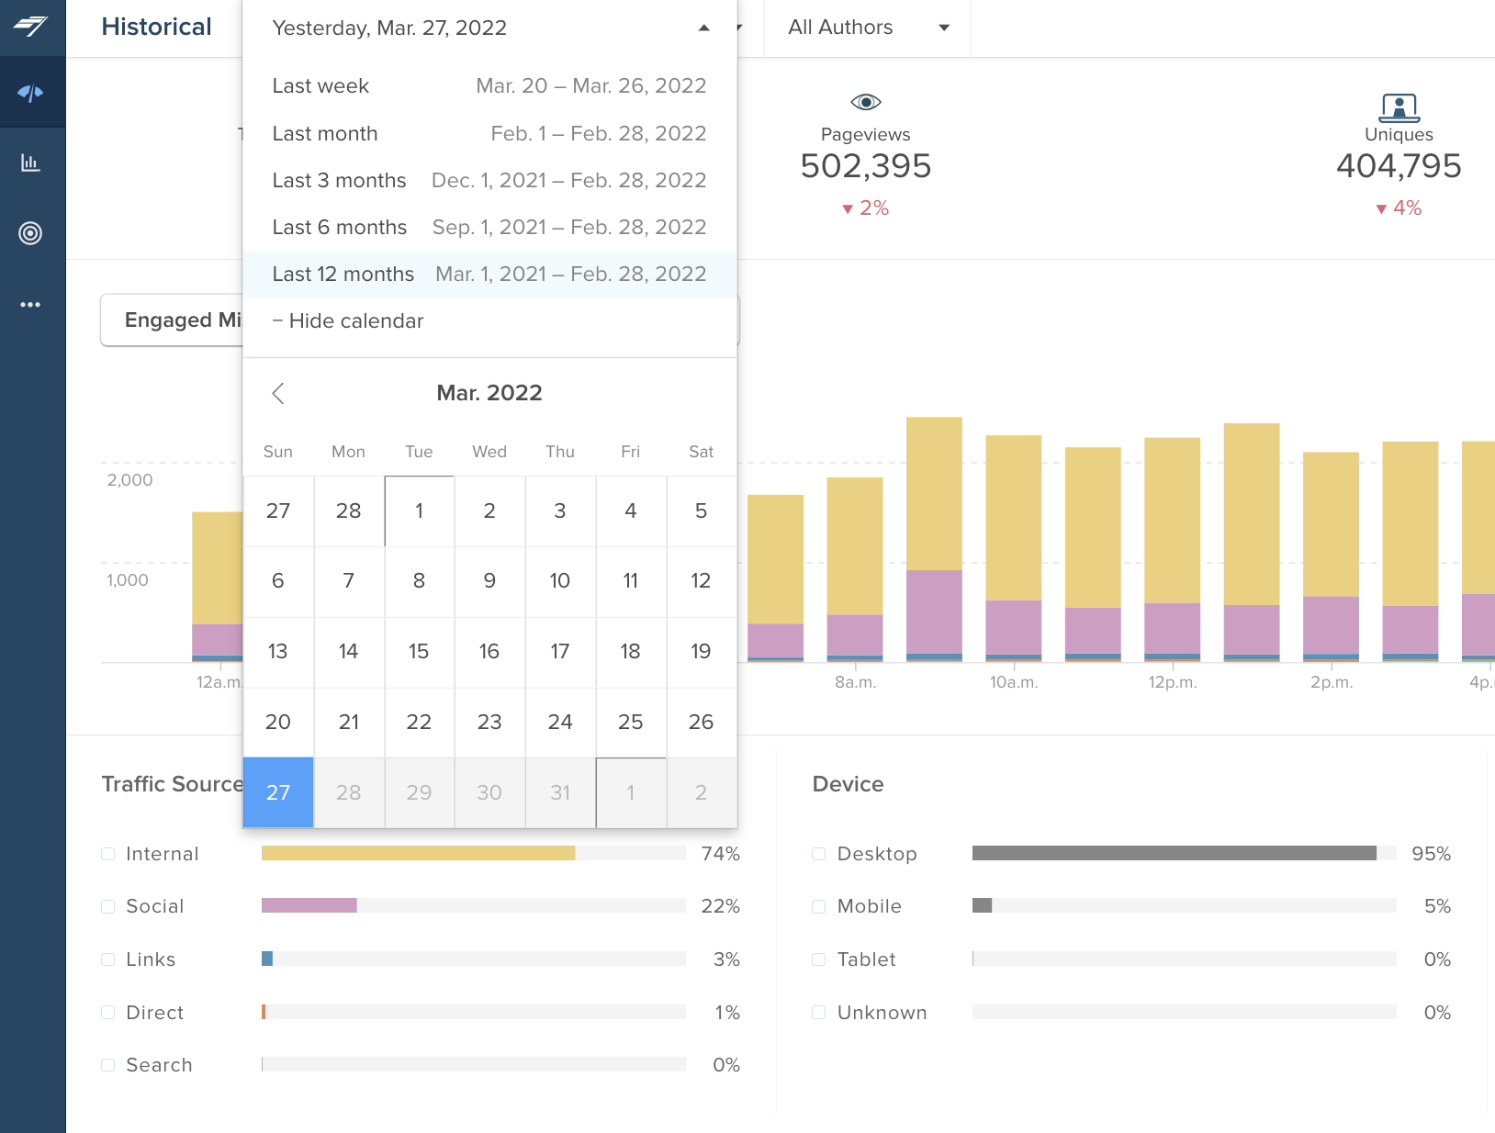Select March 10 in the calendar
This screenshot has height=1133, width=1495.
[x=560, y=581]
